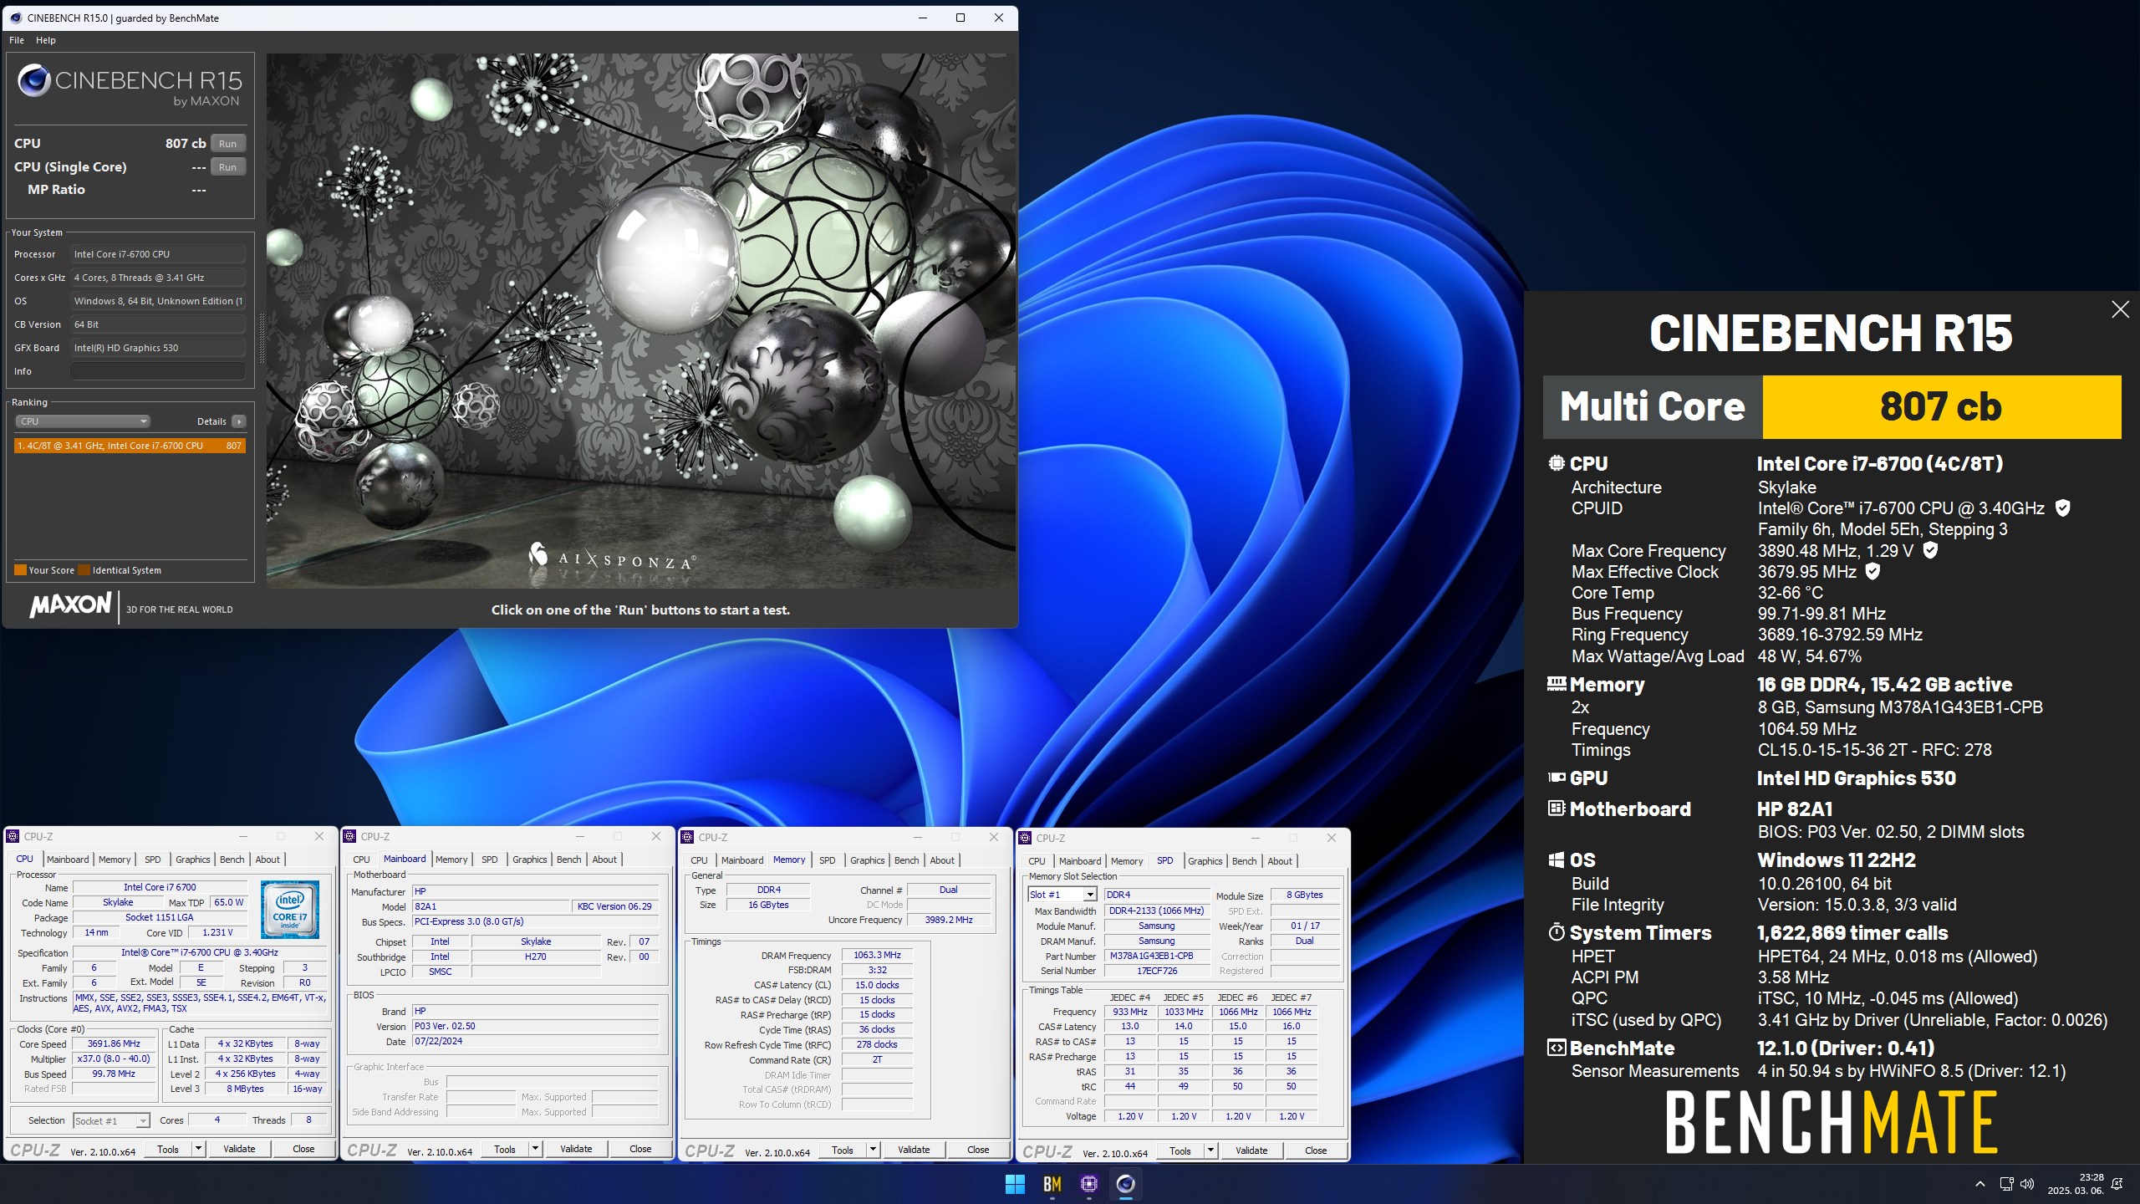Click Cinebench title bar app icon

(16, 18)
